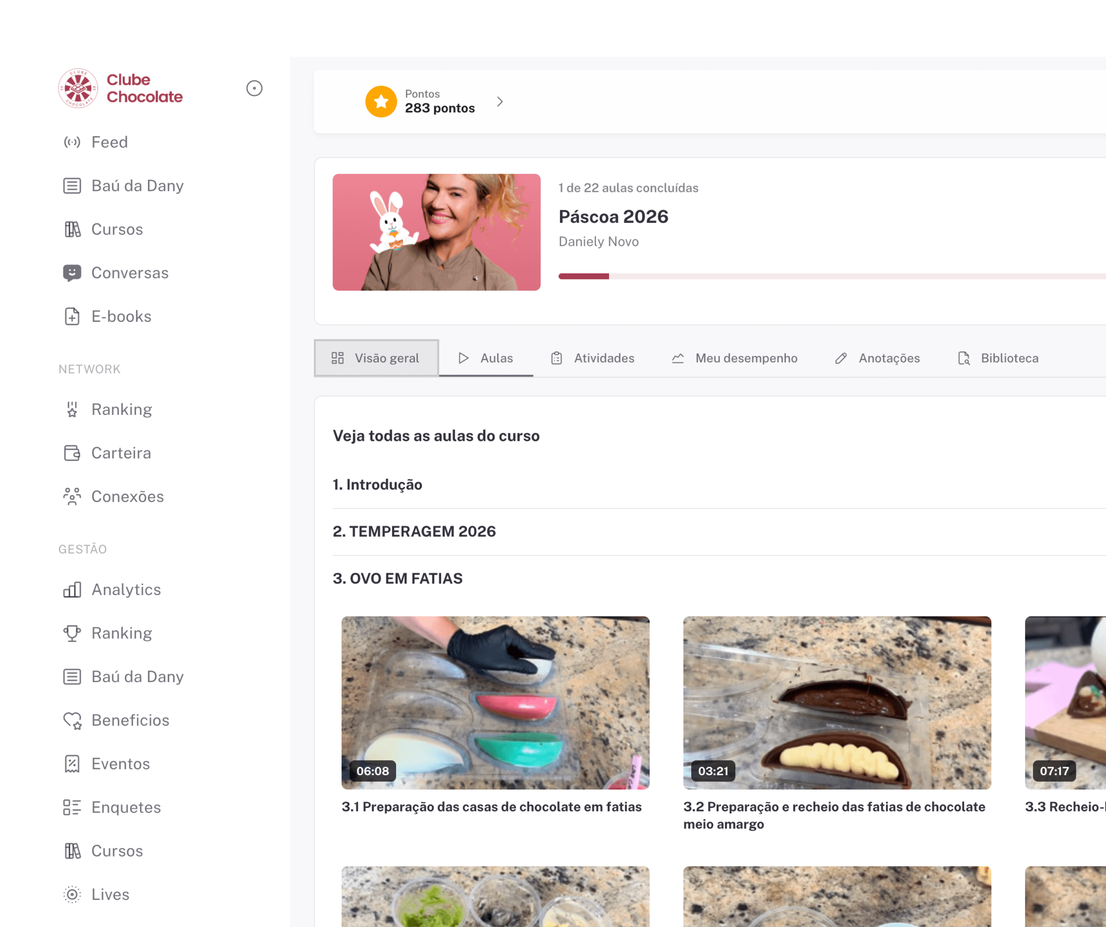The width and height of the screenshot is (1106, 927).
Task: Open the Lives broadcast icon
Action: point(72,894)
